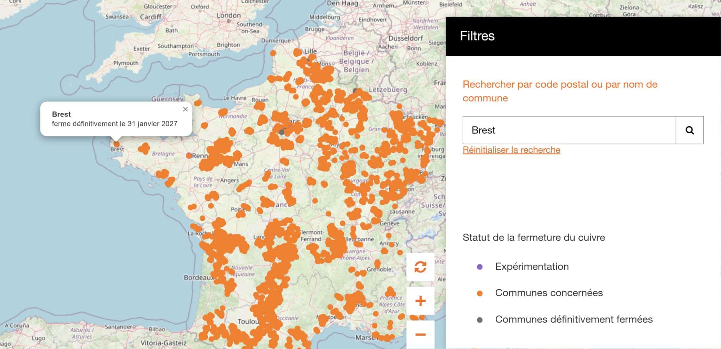Click the gray marker near Paris
Screen dimensions: 721x349
click(282, 132)
